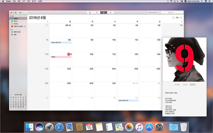Open the Up Next tab in iTunes panel

pos(177,84)
